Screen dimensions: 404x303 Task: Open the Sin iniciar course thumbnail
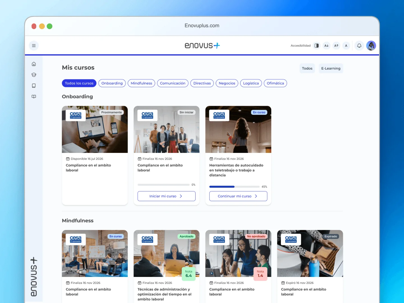pyautogui.click(x=167, y=129)
